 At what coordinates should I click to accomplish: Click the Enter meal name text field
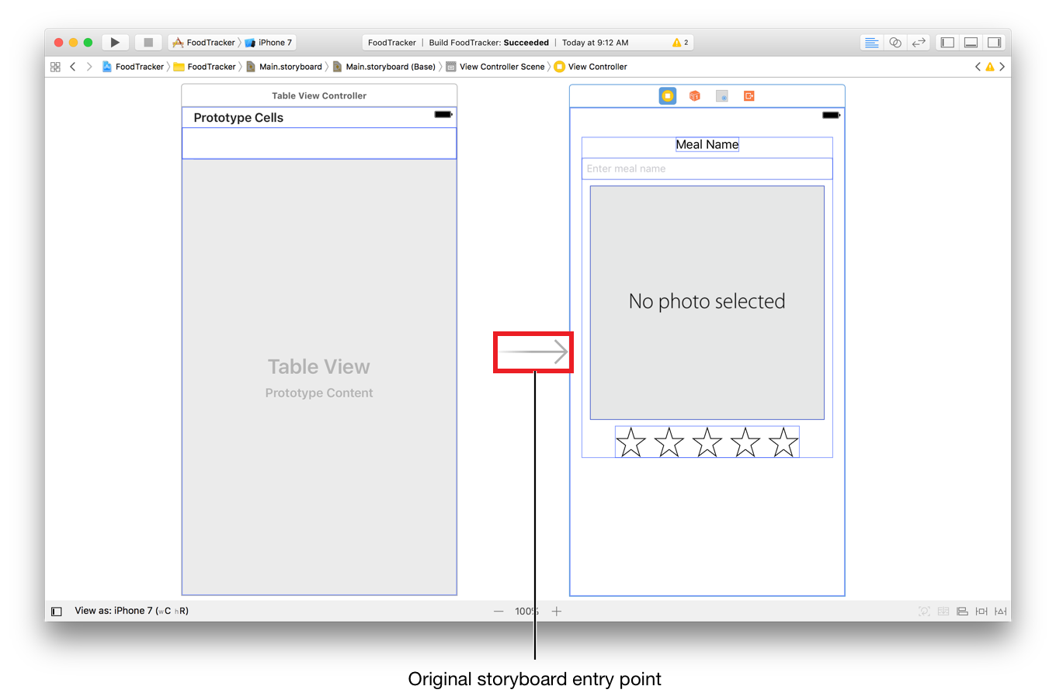pyautogui.click(x=707, y=168)
